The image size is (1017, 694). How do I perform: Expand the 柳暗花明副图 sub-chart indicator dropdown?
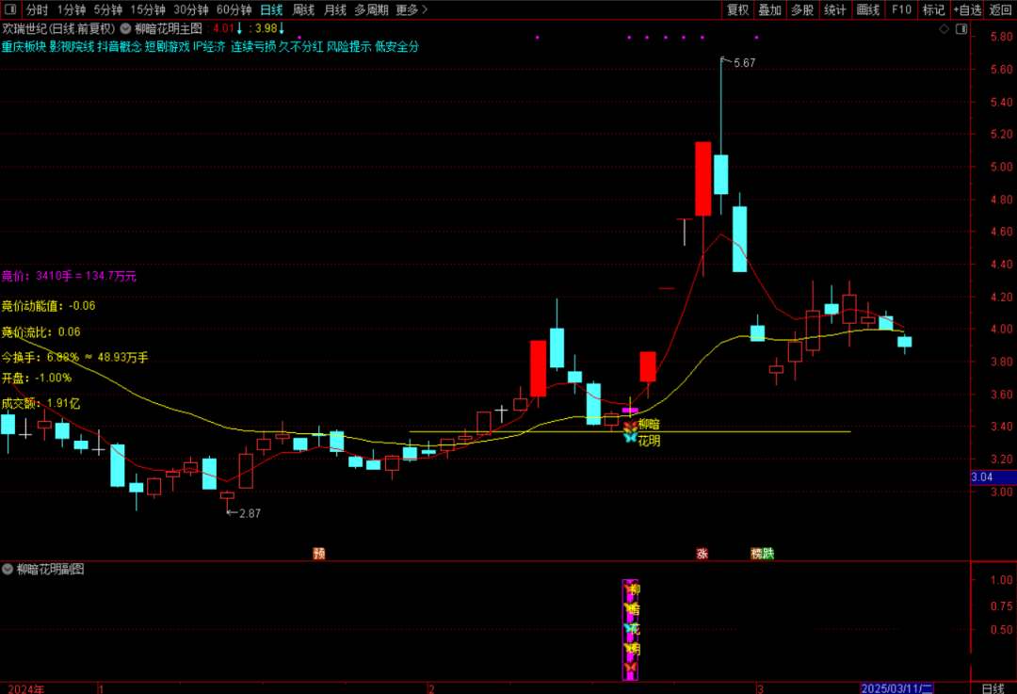point(8,569)
